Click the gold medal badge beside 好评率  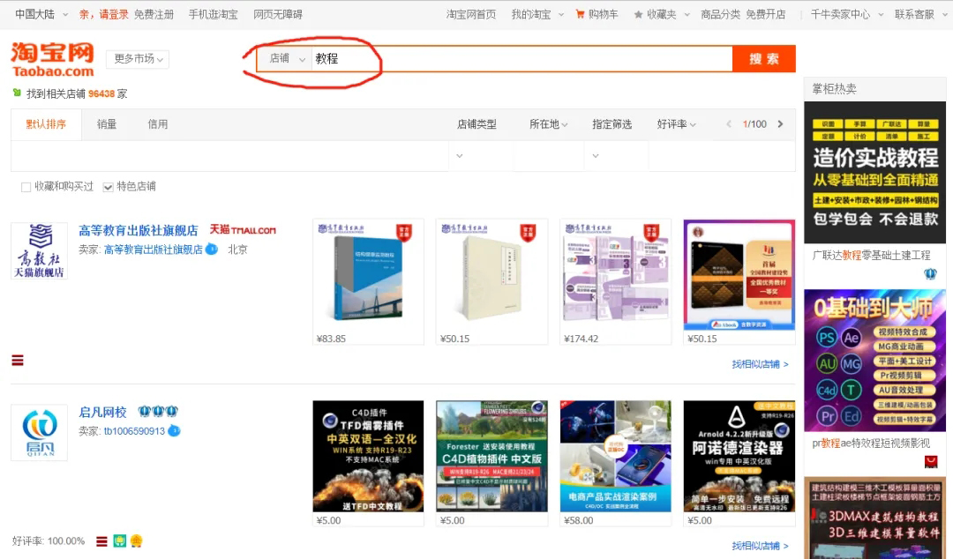(x=136, y=540)
